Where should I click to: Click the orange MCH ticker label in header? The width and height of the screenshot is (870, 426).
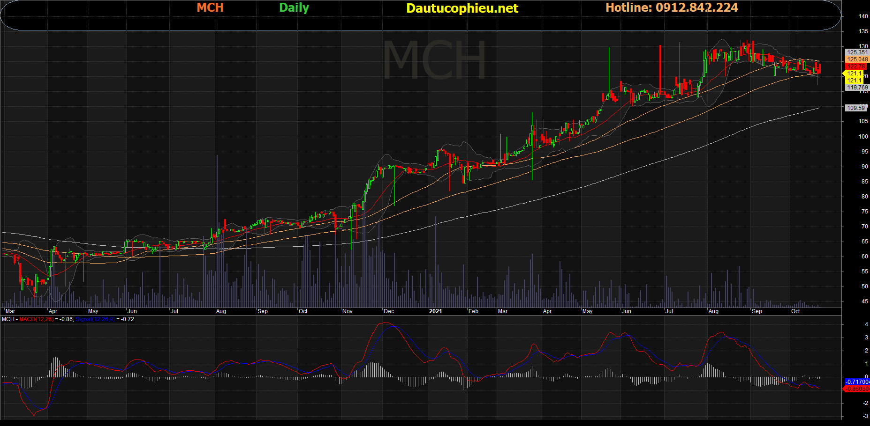click(x=210, y=8)
